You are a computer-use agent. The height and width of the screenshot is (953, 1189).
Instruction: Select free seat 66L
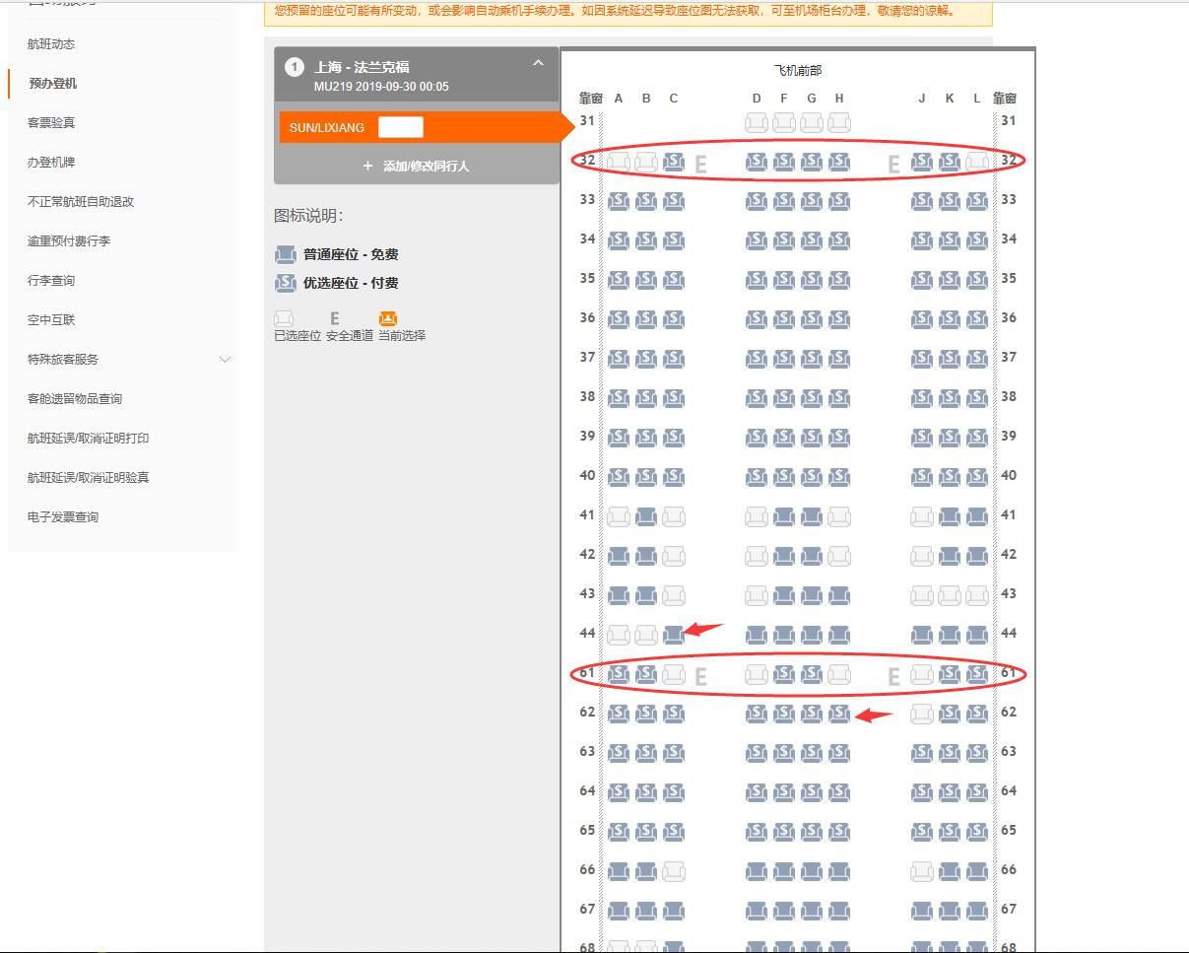(977, 871)
